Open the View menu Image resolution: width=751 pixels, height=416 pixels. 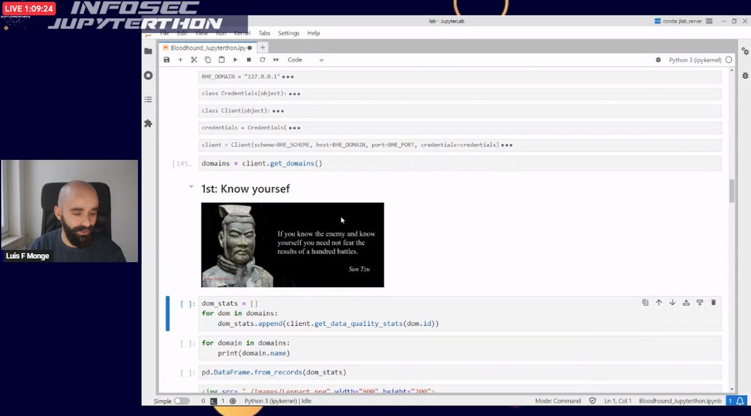202,33
